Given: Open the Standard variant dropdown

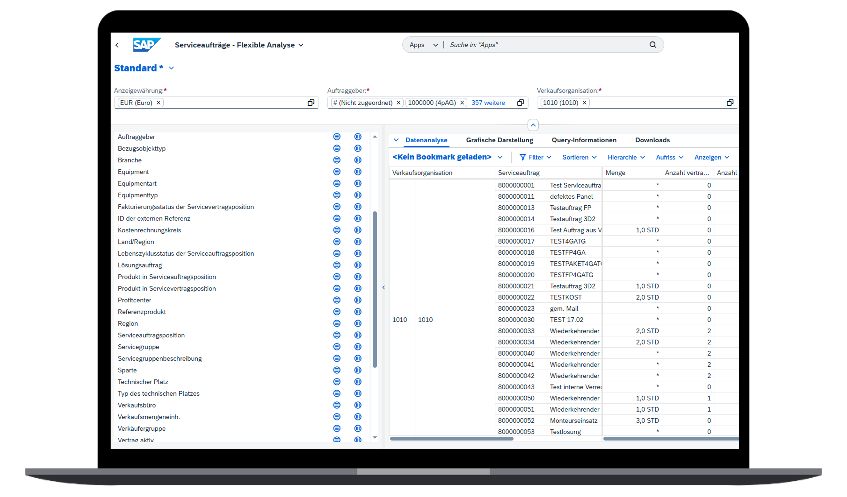Looking at the screenshot, I should pyautogui.click(x=172, y=68).
